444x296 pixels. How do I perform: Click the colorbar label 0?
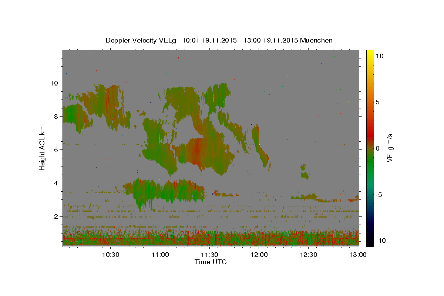click(377, 148)
